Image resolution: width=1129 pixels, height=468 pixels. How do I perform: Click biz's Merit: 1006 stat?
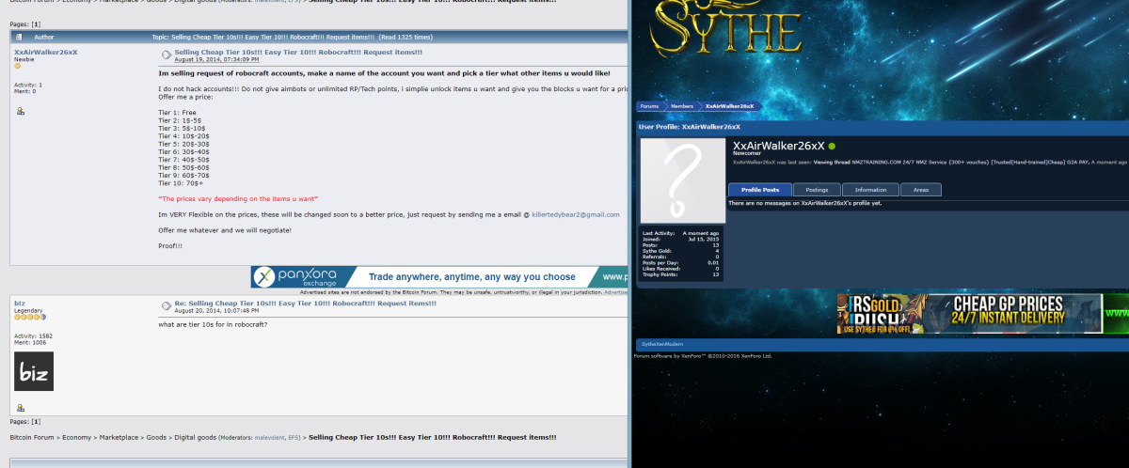point(31,343)
